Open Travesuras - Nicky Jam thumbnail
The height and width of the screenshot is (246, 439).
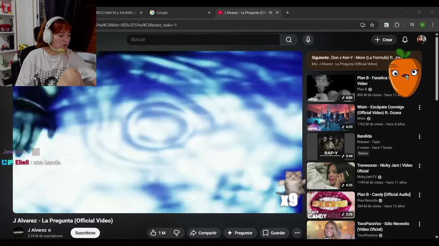click(x=331, y=176)
